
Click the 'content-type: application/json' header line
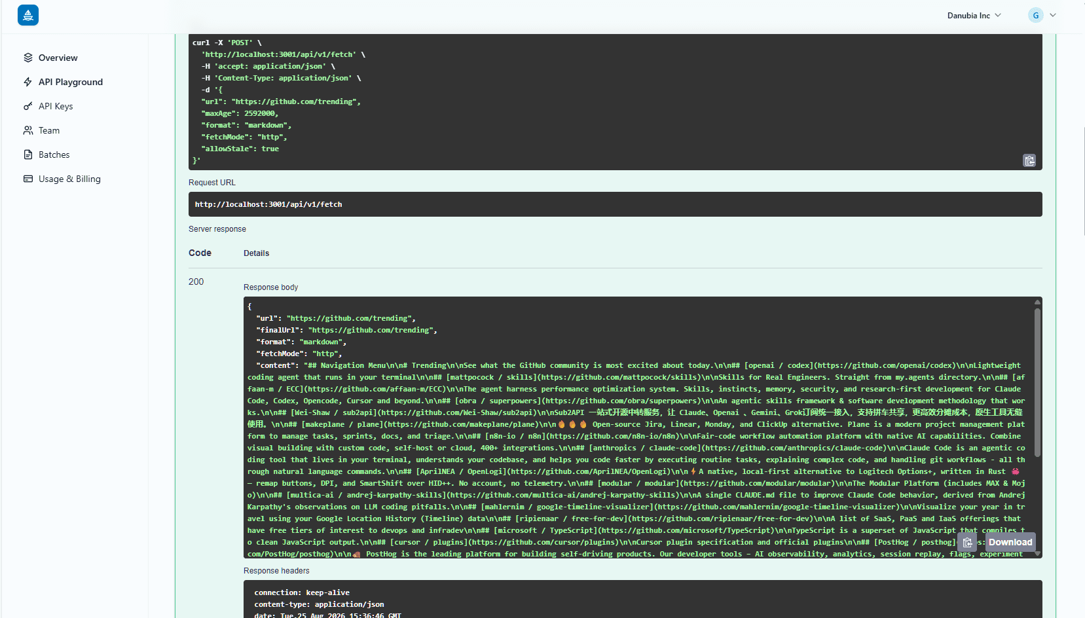tap(319, 604)
